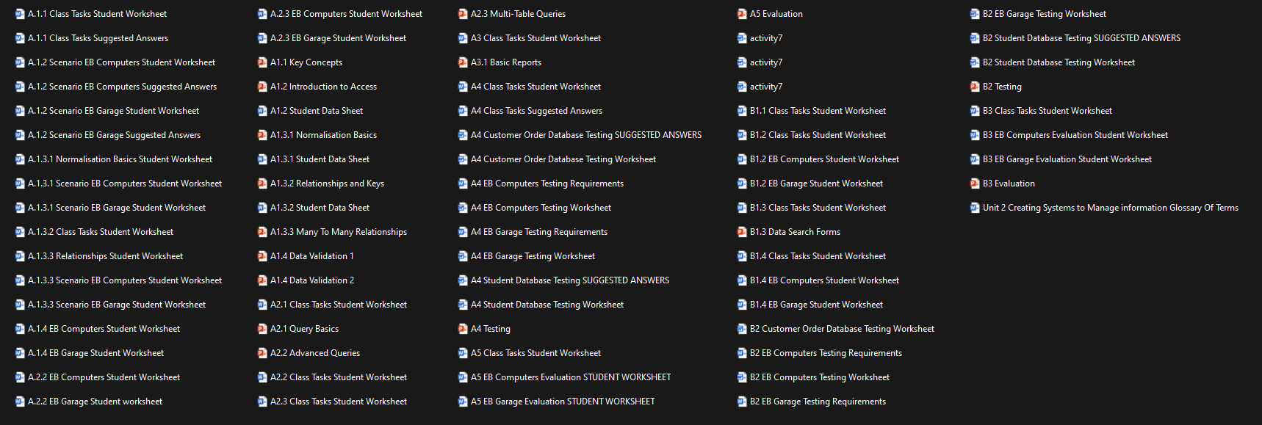Click A5 EB Computers Evaluation STUDENT WORKSHEET

pos(571,377)
